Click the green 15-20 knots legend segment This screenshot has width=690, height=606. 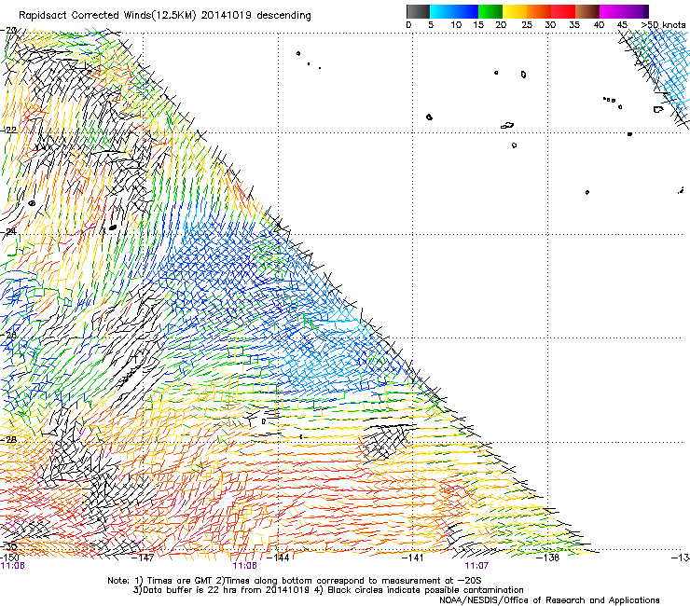click(x=490, y=11)
